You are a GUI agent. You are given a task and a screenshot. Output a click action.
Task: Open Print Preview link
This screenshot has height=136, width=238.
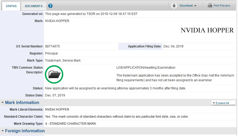coord(222,6)
